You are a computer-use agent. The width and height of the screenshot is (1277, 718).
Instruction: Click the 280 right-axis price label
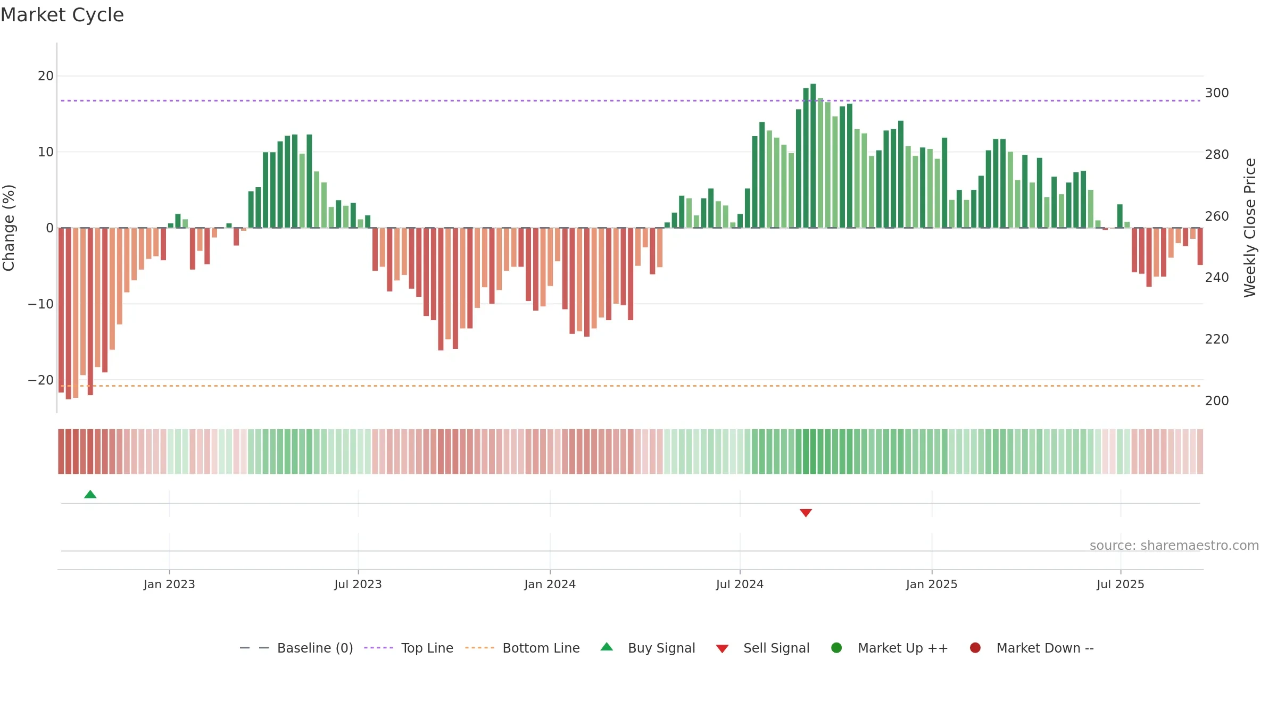point(1217,155)
